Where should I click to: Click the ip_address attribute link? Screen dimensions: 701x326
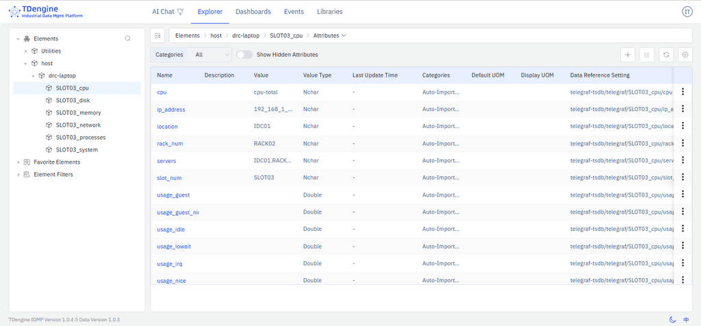coord(170,110)
